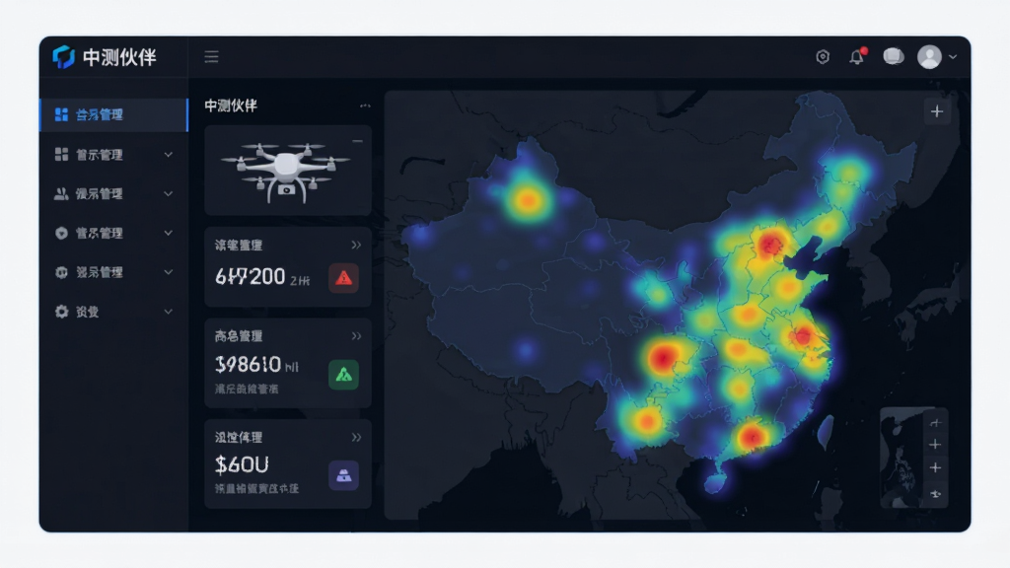Screen dimensions: 1010x568
Task: Click the plus button in the map's upper corner
Action: point(937,111)
